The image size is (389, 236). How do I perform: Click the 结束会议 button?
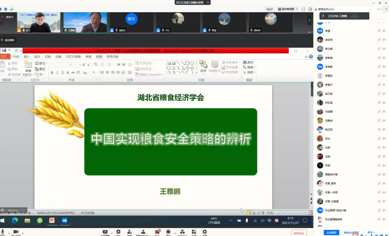[299, 233]
